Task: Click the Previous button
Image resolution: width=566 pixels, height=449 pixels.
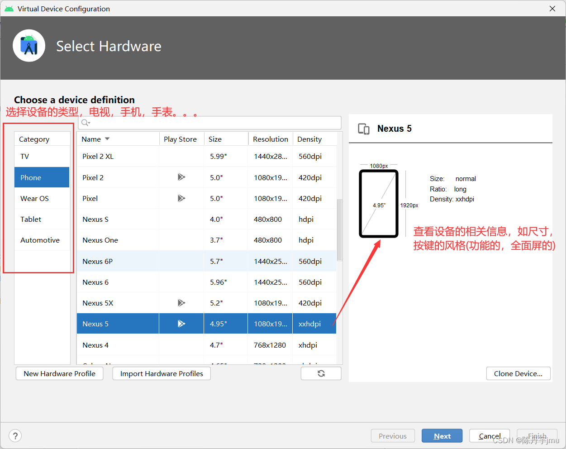Action: click(x=393, y=436)
